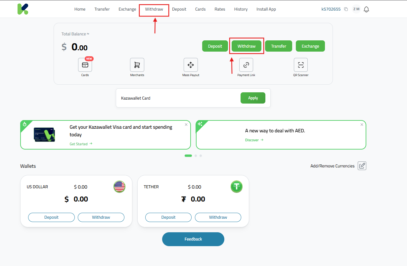Select the second carousel dot

(x=195, y=155)
